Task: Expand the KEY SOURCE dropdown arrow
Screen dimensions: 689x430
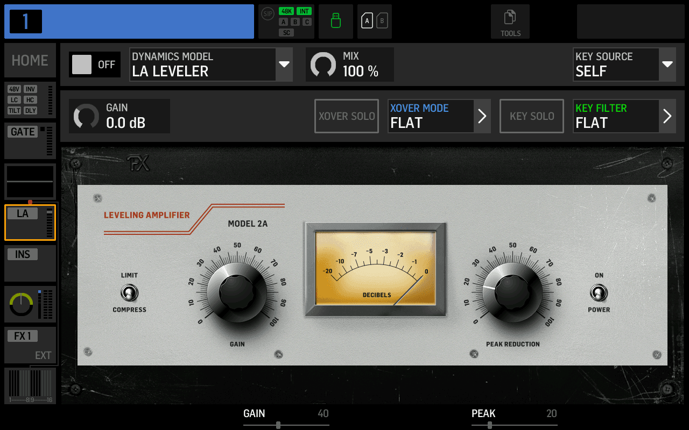Action: [x=667, y=64]
